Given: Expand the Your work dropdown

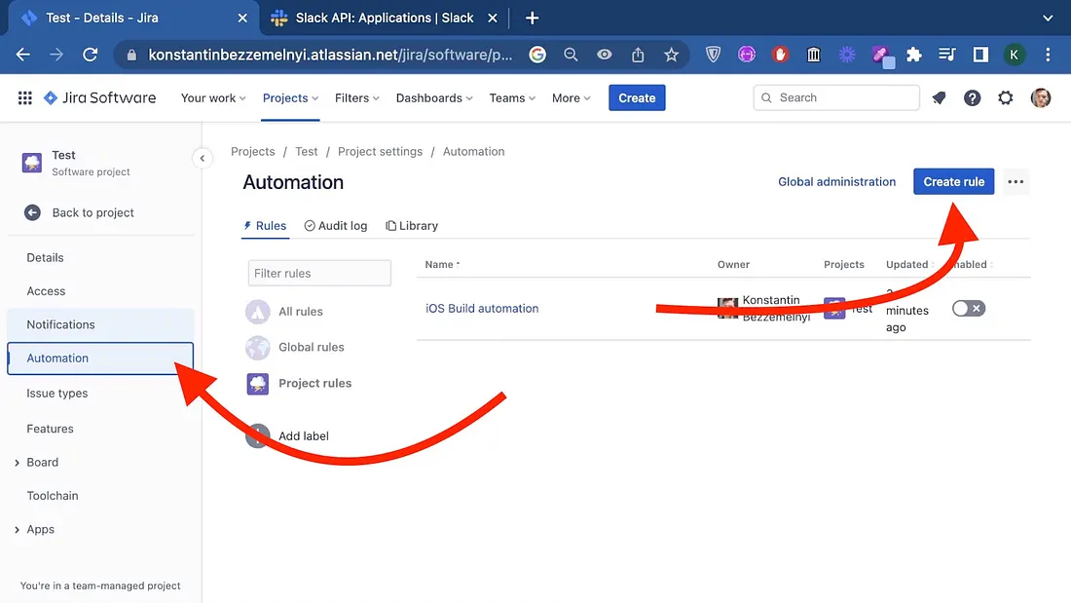Looking at the screenshot, I should [213, 97].
